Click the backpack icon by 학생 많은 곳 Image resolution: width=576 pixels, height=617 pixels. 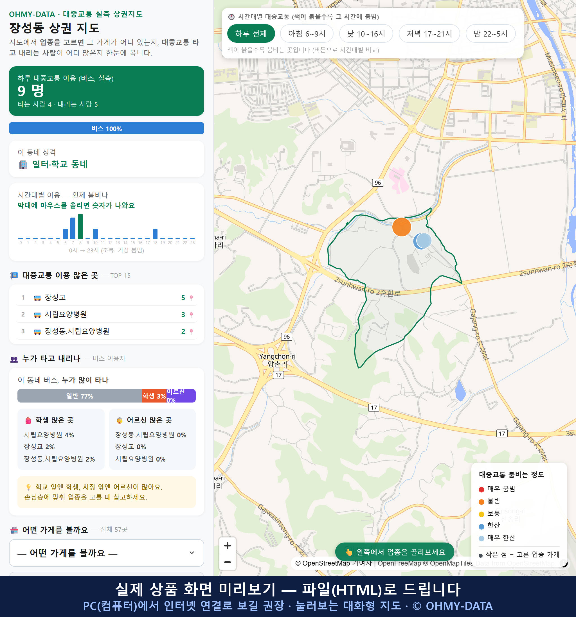[x=28, y=420]
